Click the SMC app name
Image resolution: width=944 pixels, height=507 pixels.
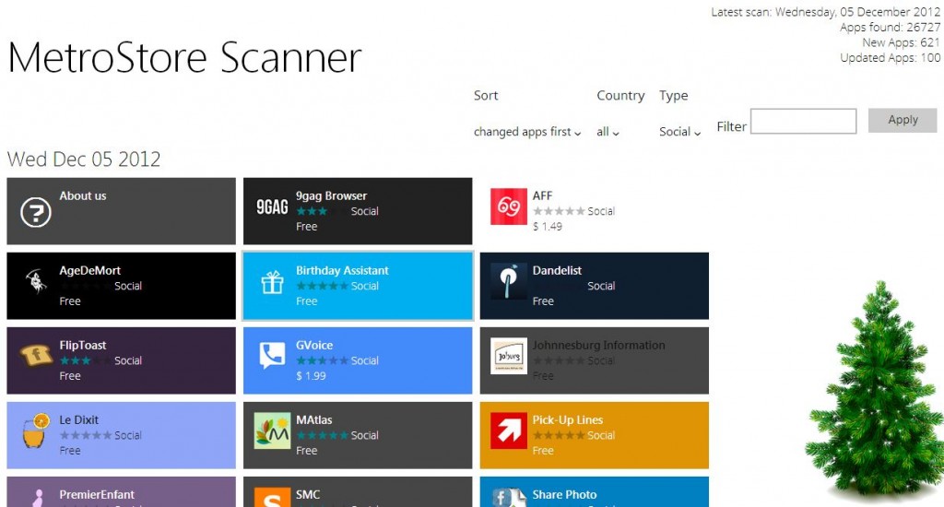(x=308, y=494)
